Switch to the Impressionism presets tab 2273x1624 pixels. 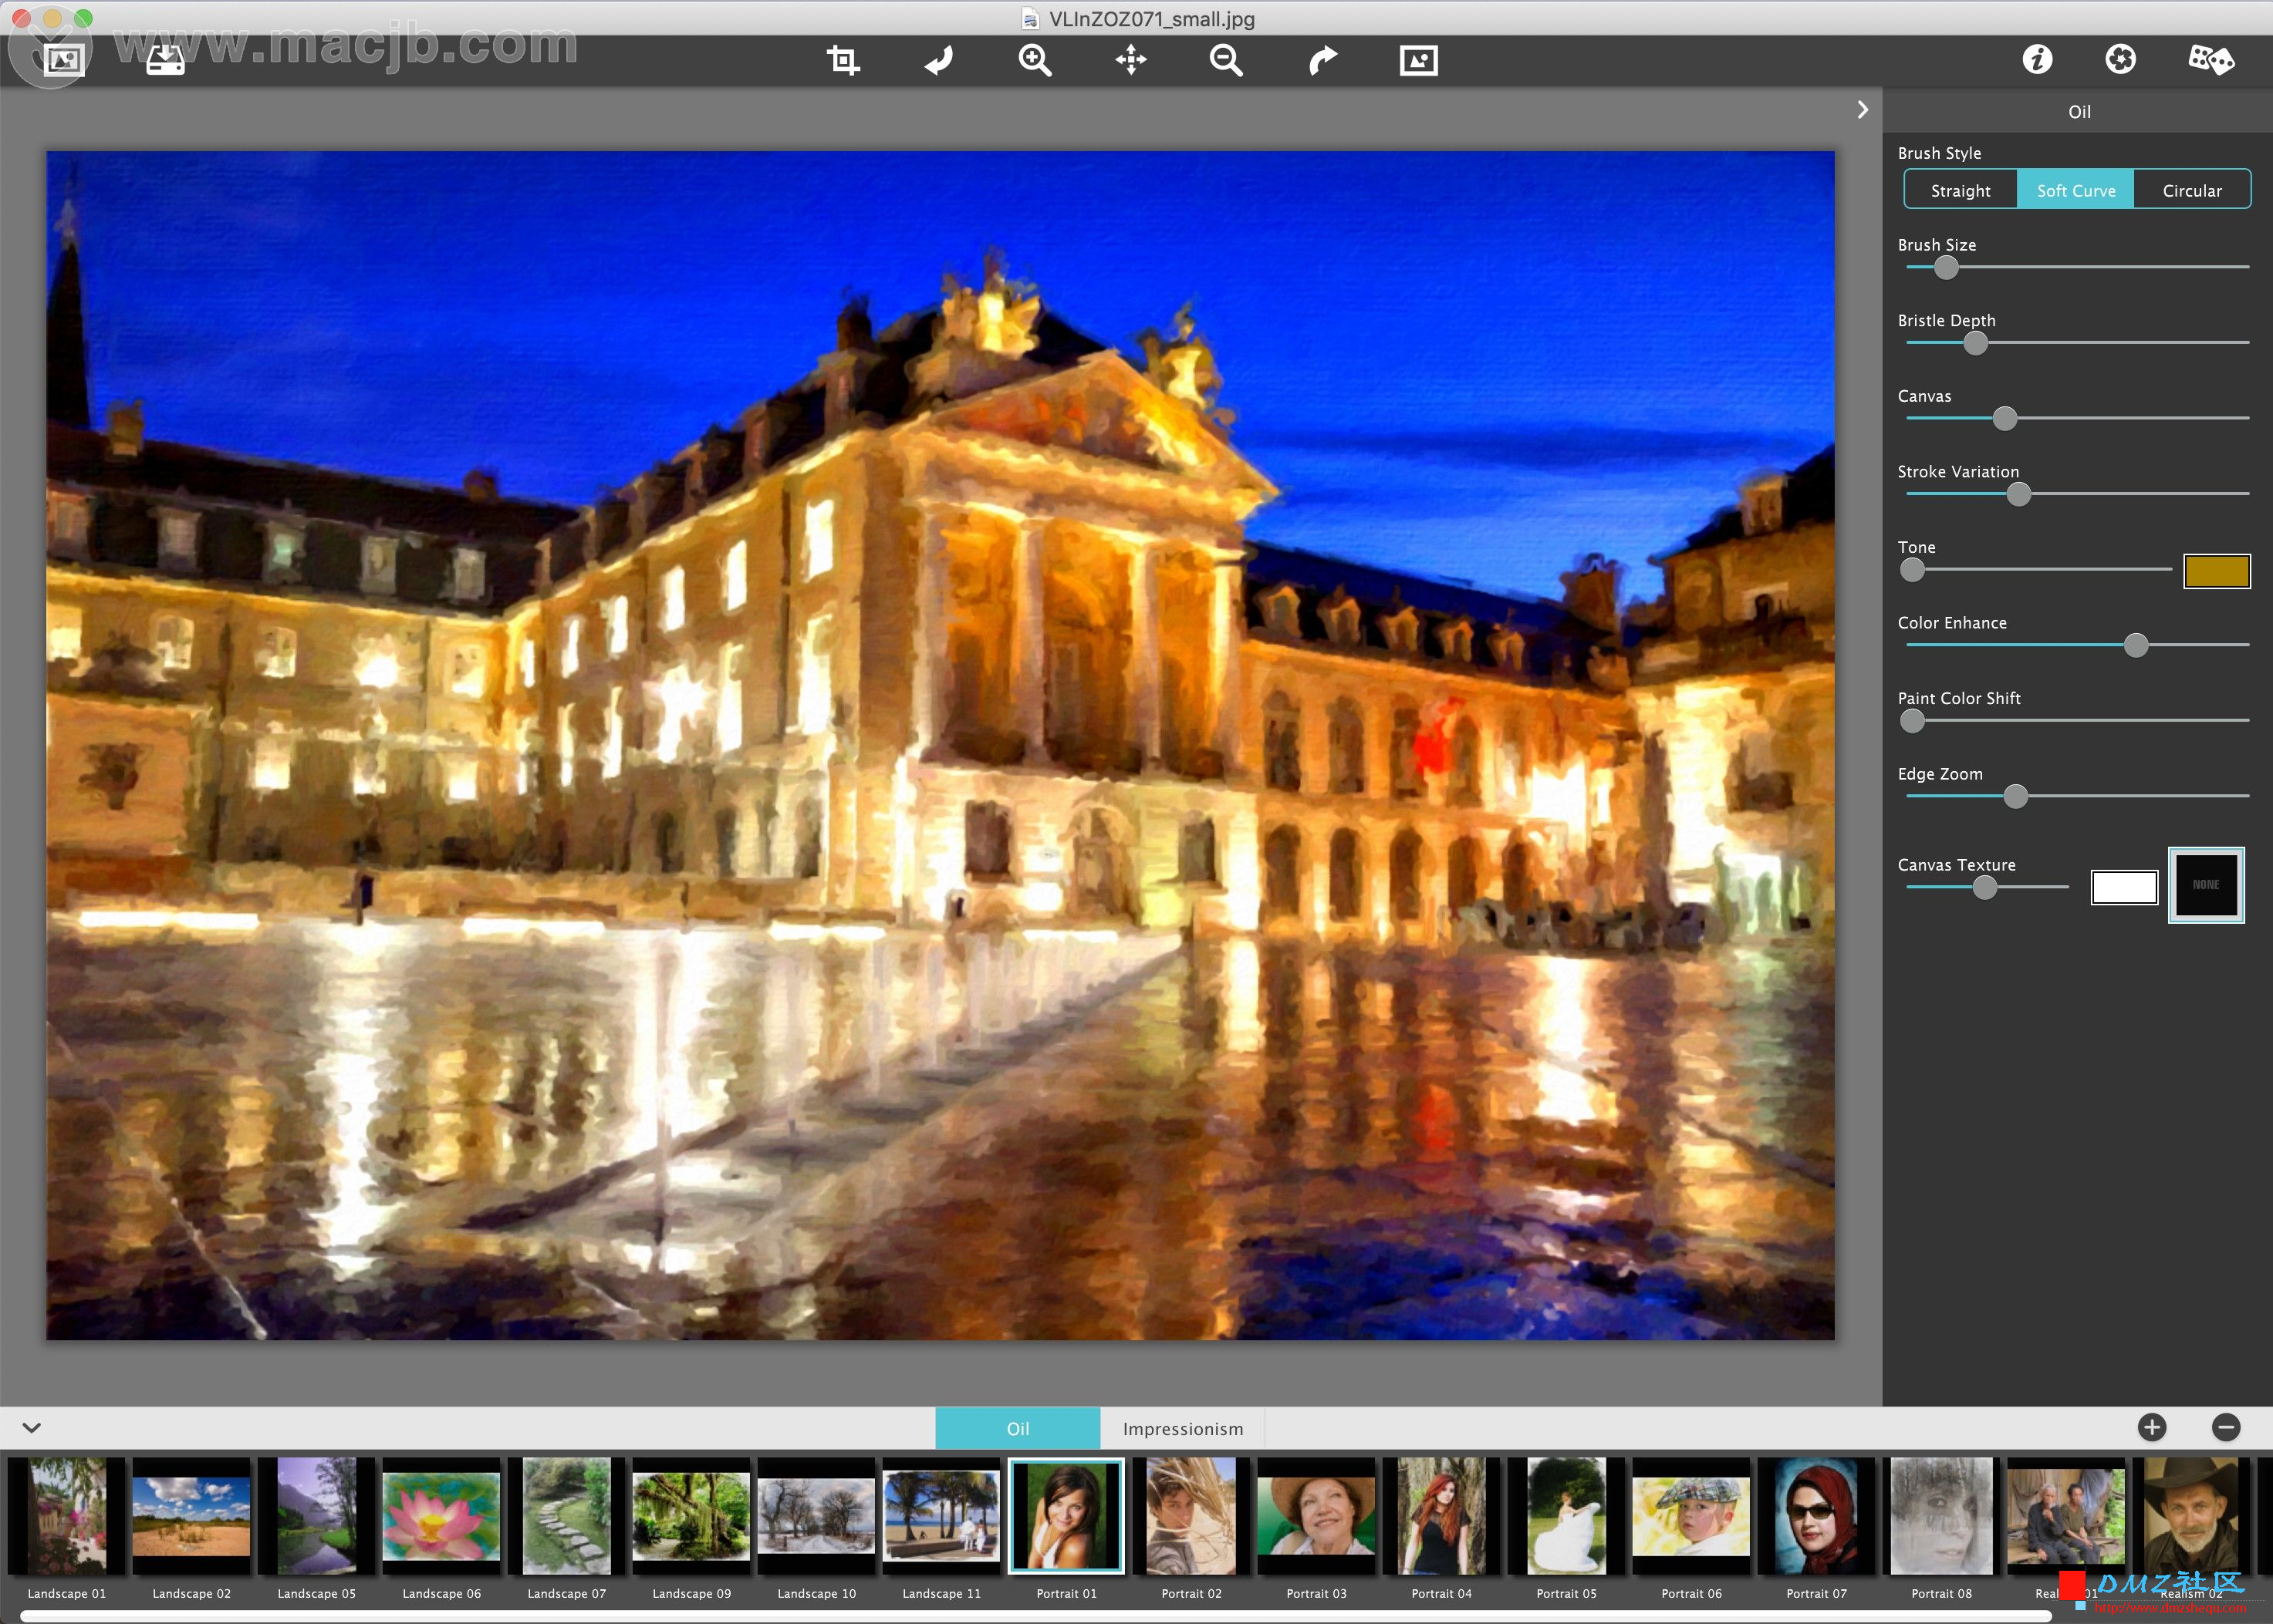click(x=1183, y=1428)
